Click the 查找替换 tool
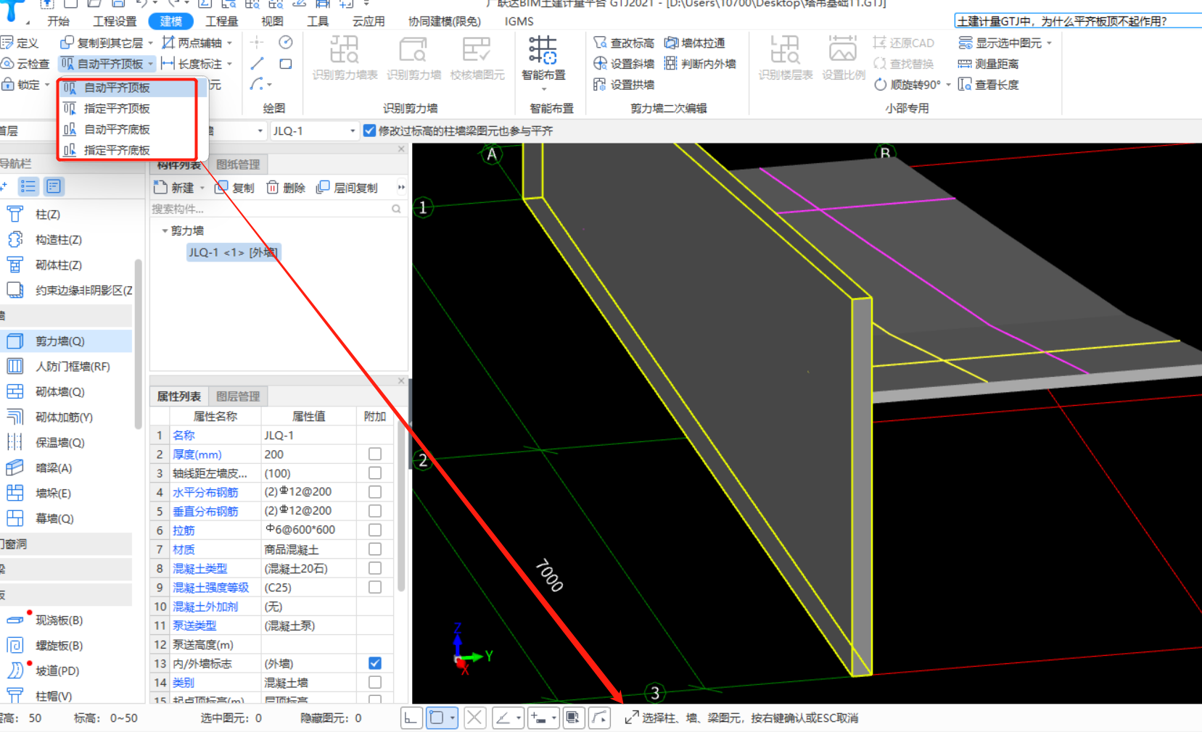The width and height of the screenshot is (1202, 732). coord(904,64)
